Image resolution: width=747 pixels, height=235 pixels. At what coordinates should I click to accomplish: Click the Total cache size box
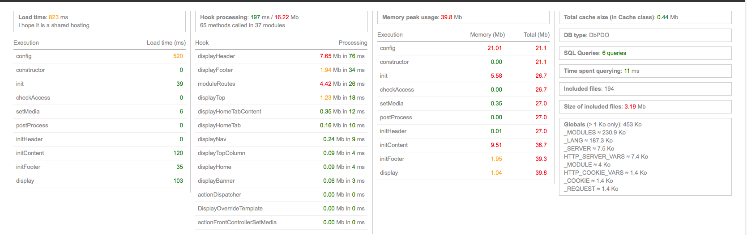tap(645, 17)
